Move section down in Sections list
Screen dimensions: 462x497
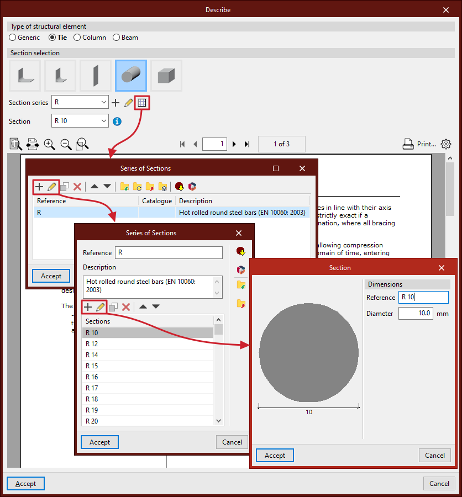tap(156, 306)
